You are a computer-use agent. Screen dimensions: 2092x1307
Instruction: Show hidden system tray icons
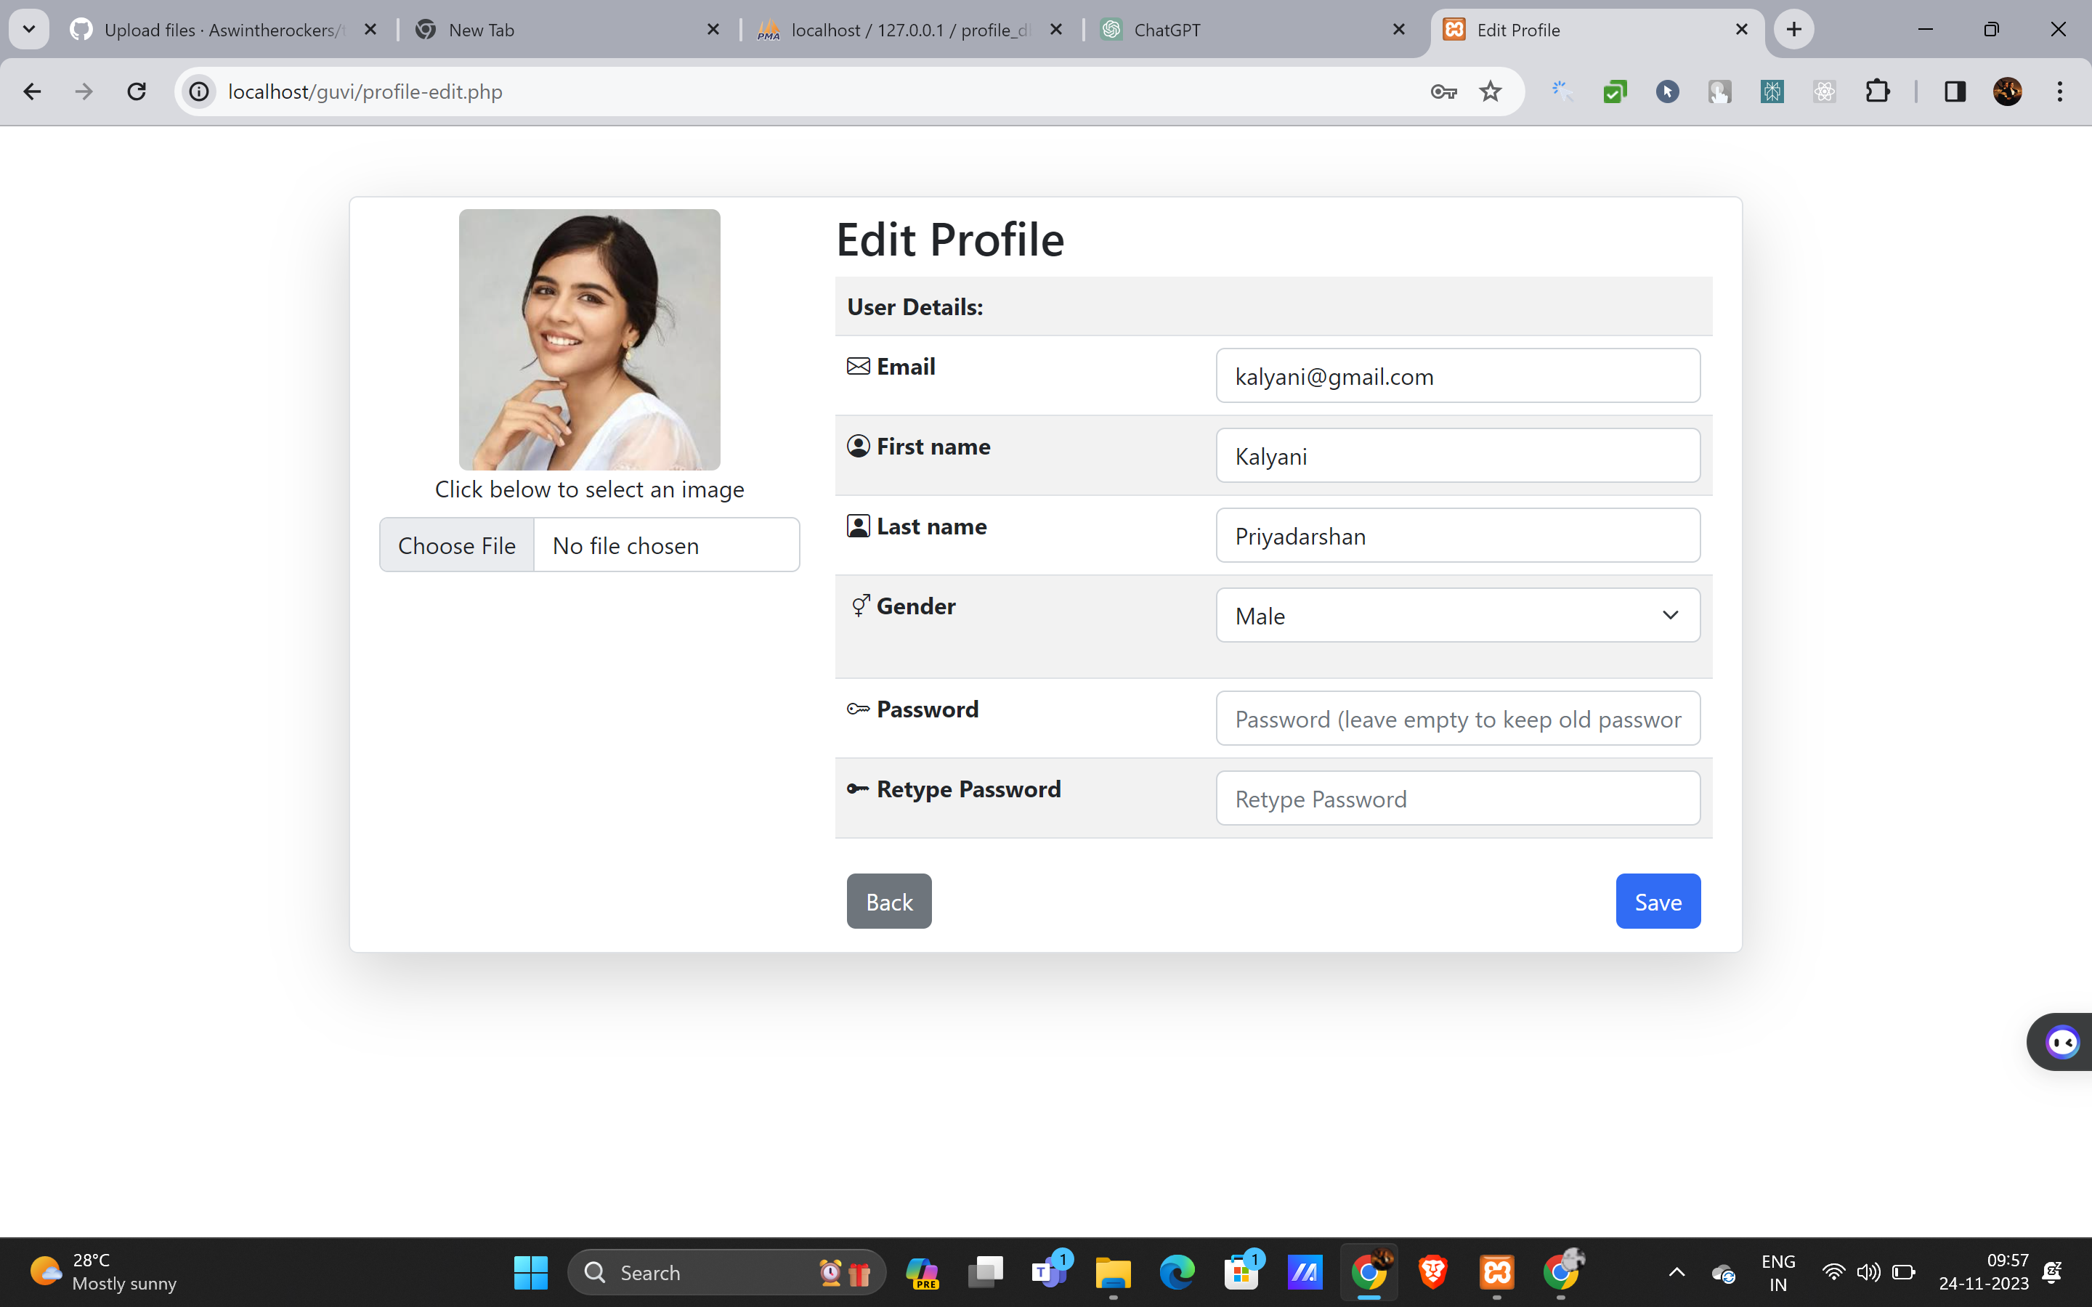(1677, 1272)
